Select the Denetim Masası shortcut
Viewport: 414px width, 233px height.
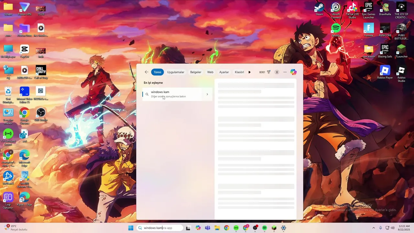[8, 116]
